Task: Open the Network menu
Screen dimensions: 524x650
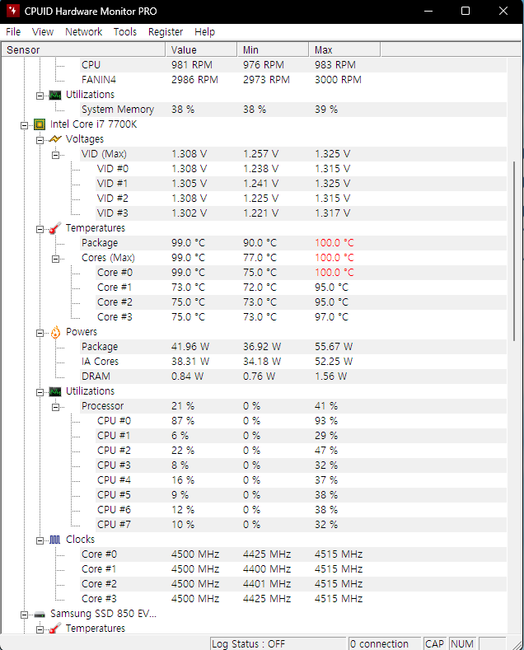Action: 84,31
